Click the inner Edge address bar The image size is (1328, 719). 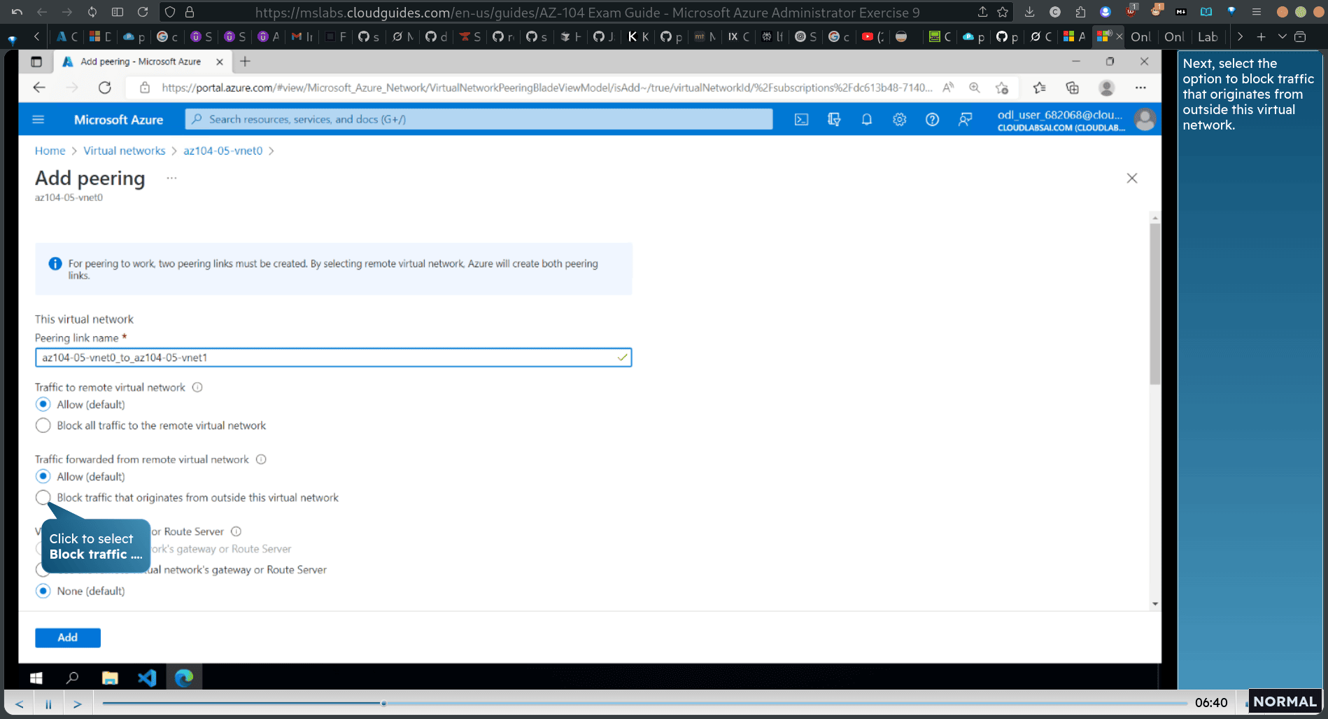pos(546,88)
